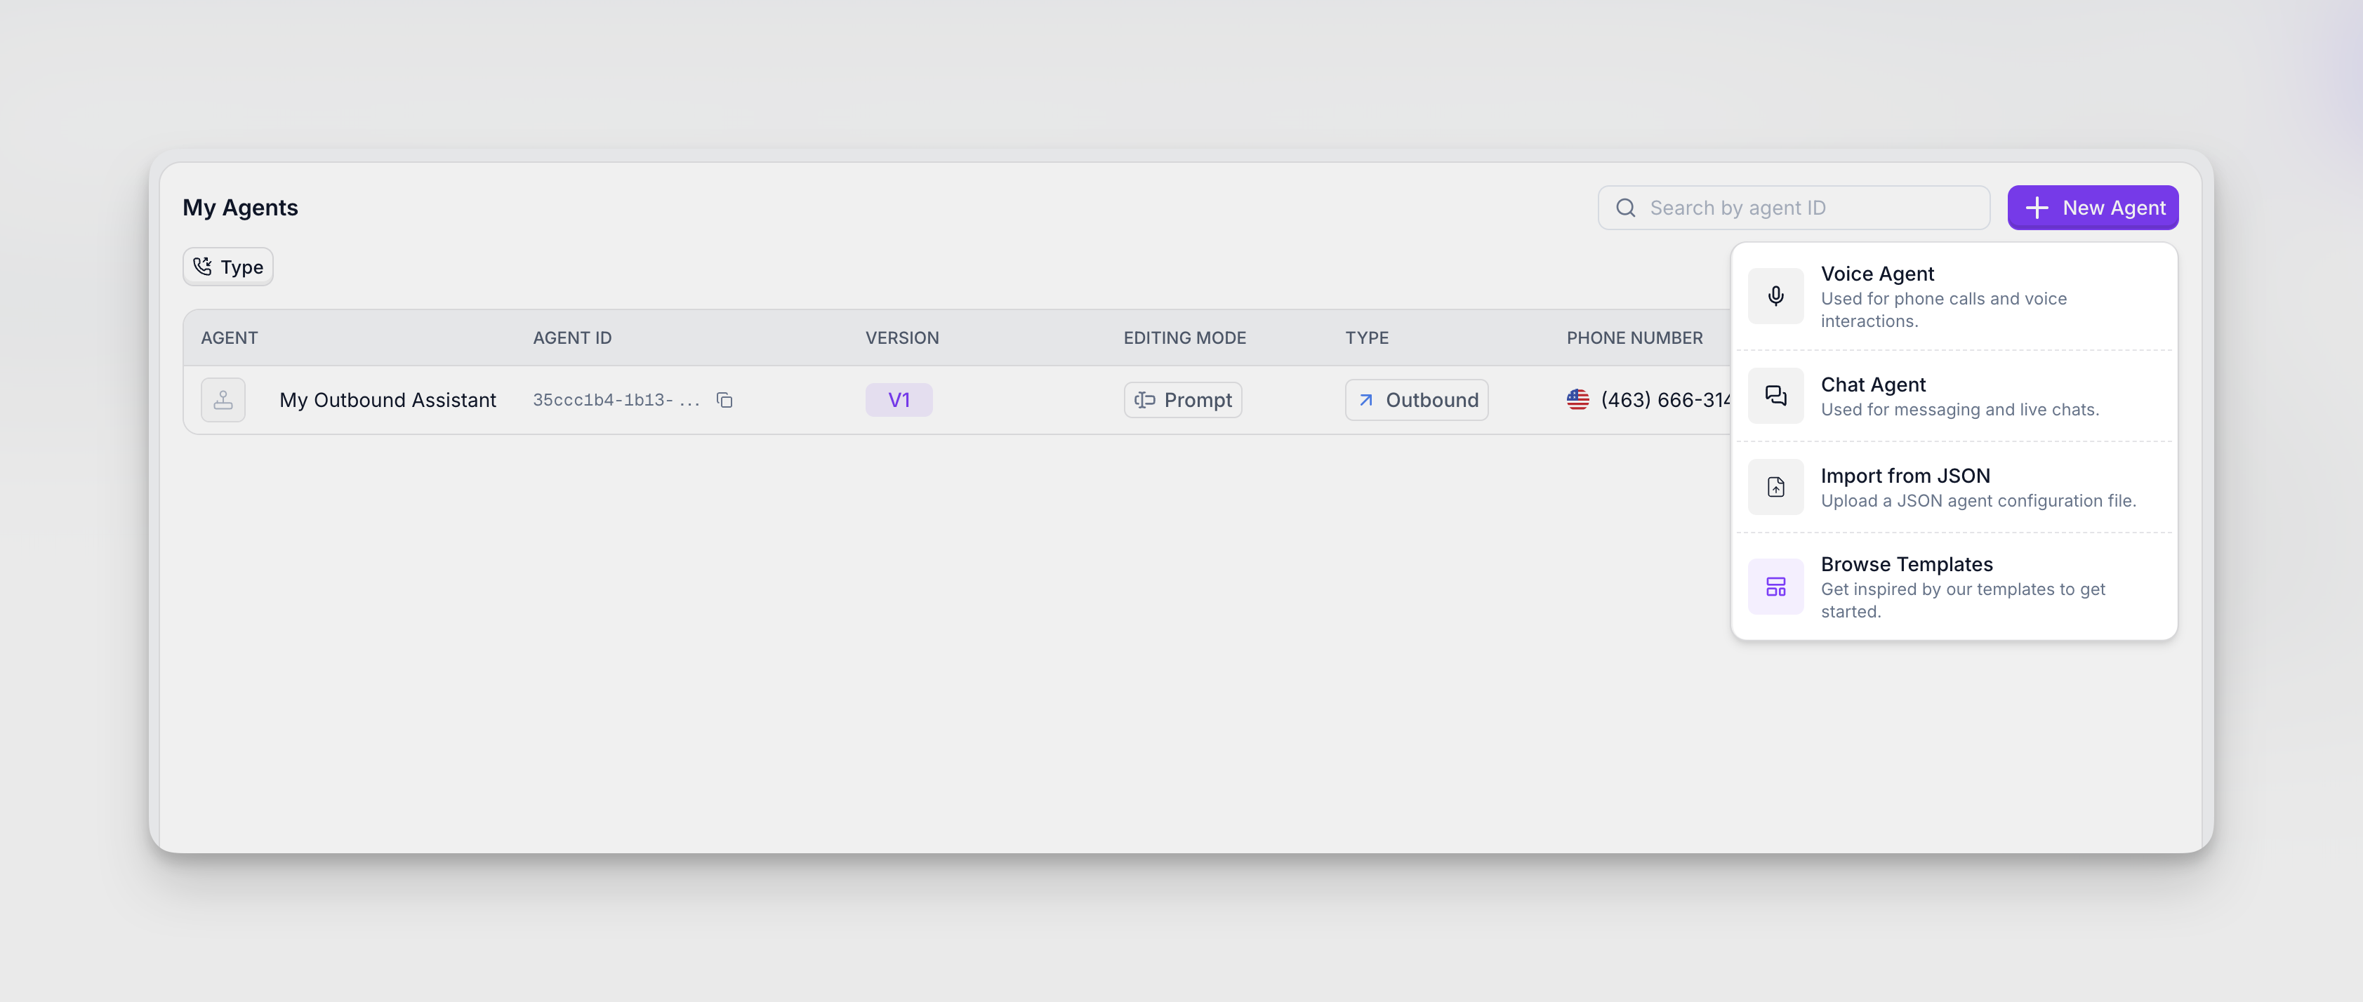Viewport: 2363px width, 1002px height.
Task: Click the US flag icon by phone number
Action: (1577, 400)
